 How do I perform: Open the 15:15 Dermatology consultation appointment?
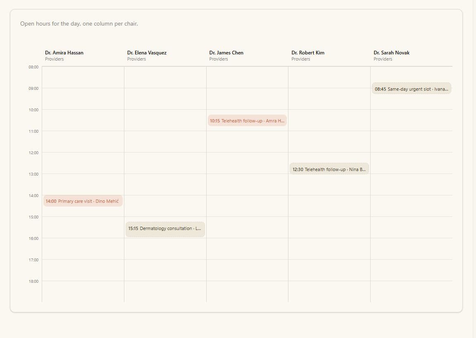click(165, 229)
